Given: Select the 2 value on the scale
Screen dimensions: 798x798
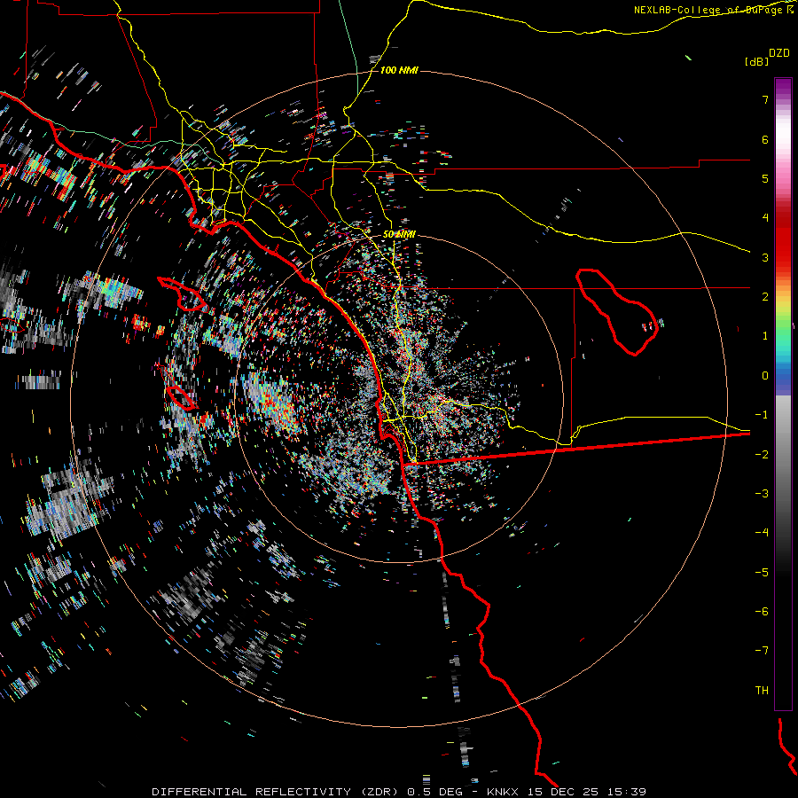Looking at the screenshot, I should pos(765,297).
